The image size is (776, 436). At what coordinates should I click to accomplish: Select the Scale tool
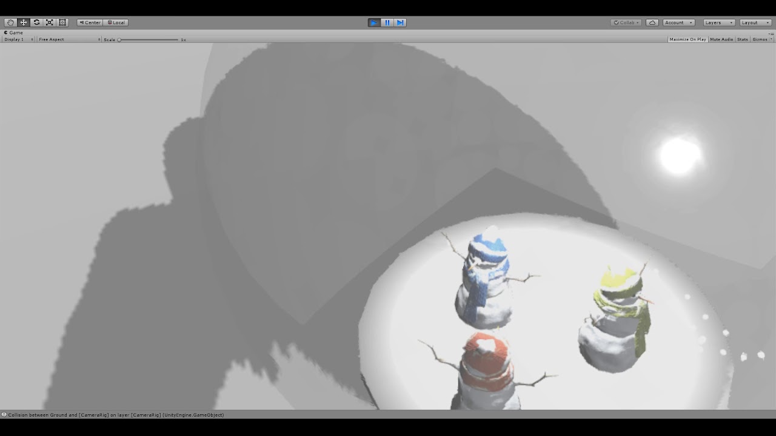tap(50, 22)
